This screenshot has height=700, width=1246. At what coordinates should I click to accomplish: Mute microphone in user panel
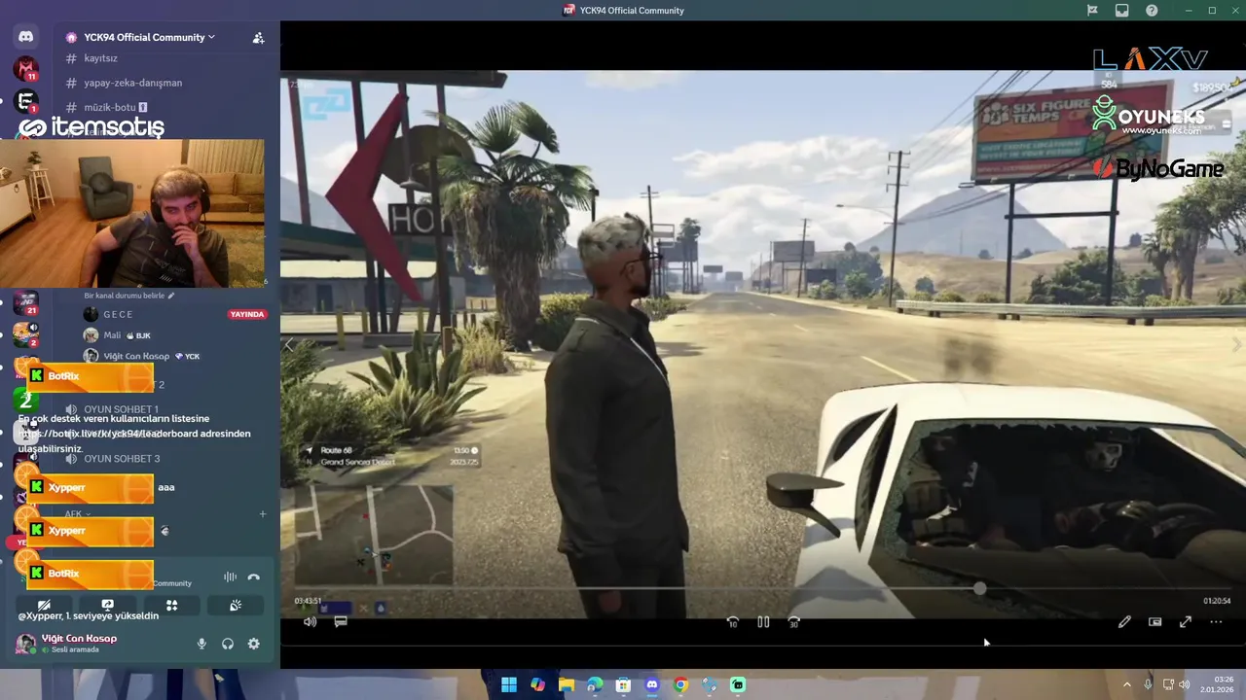[202, 644]
